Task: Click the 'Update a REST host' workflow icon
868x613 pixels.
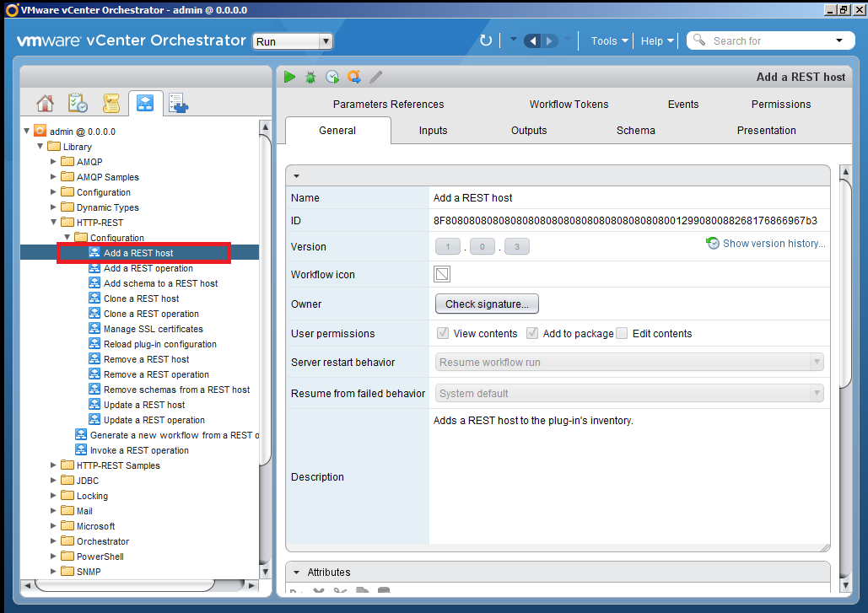Action: tap(94, 405)
